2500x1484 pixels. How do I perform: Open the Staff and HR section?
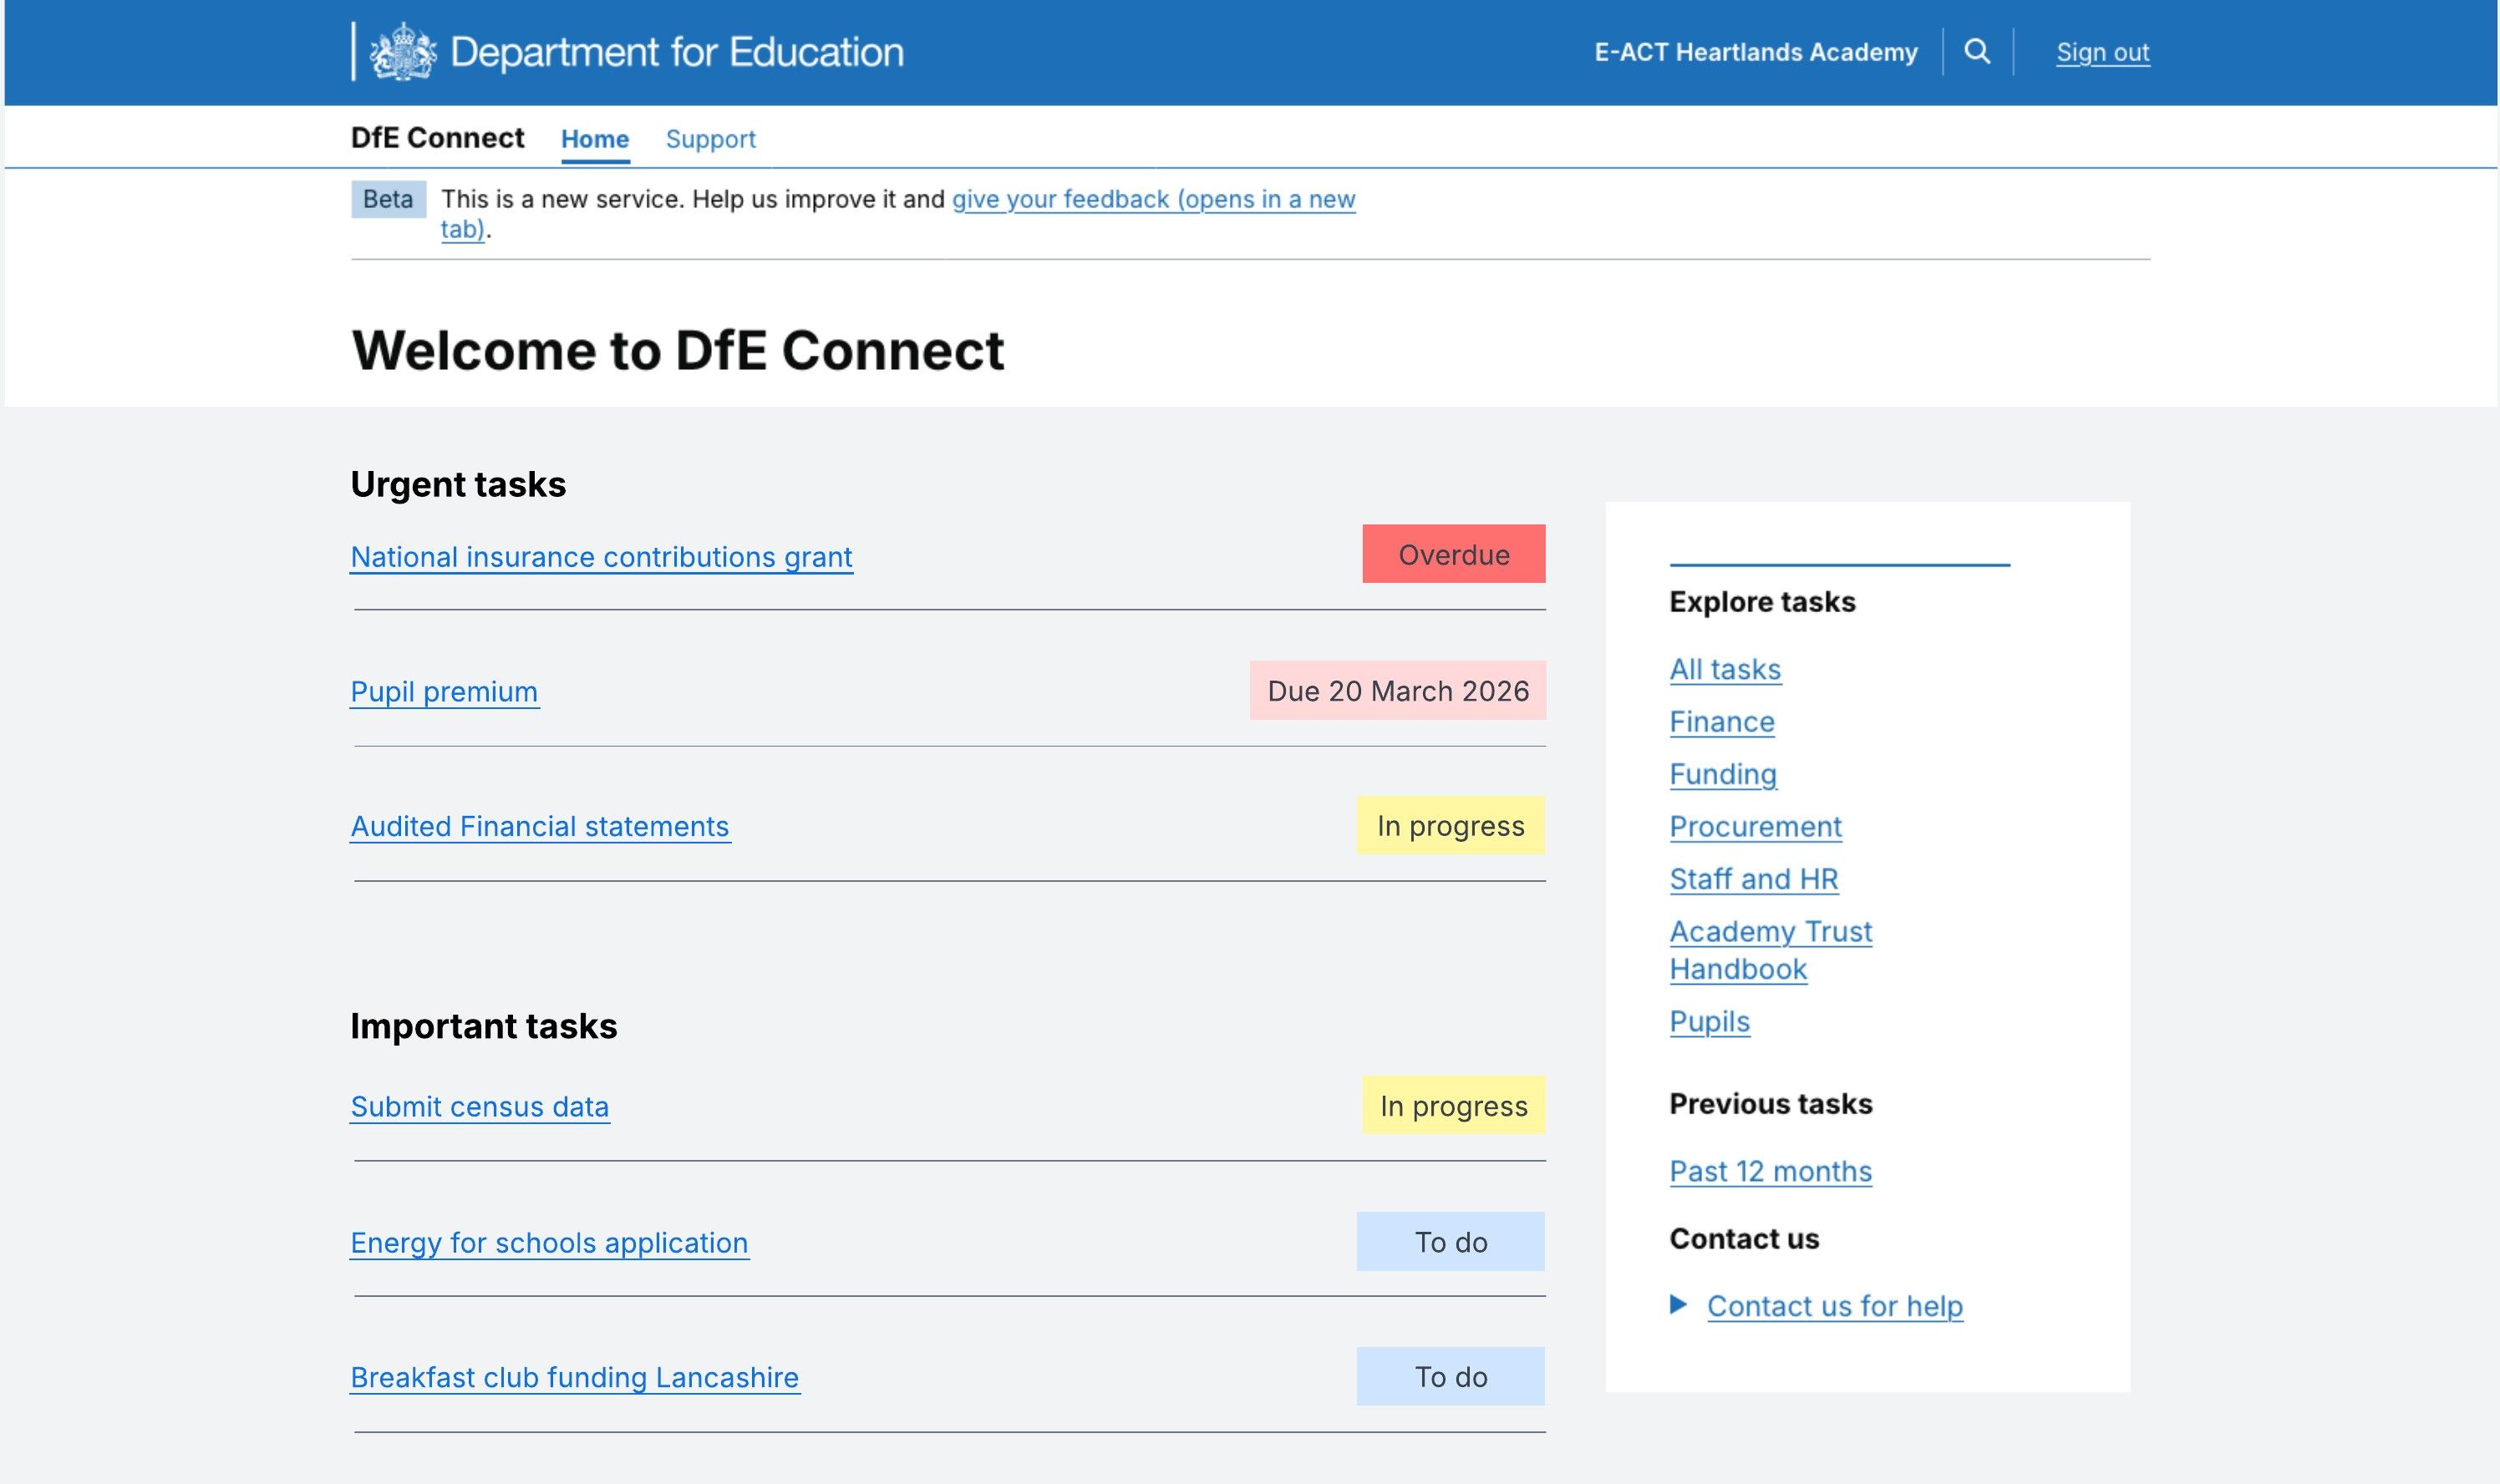click(1753, 879)
